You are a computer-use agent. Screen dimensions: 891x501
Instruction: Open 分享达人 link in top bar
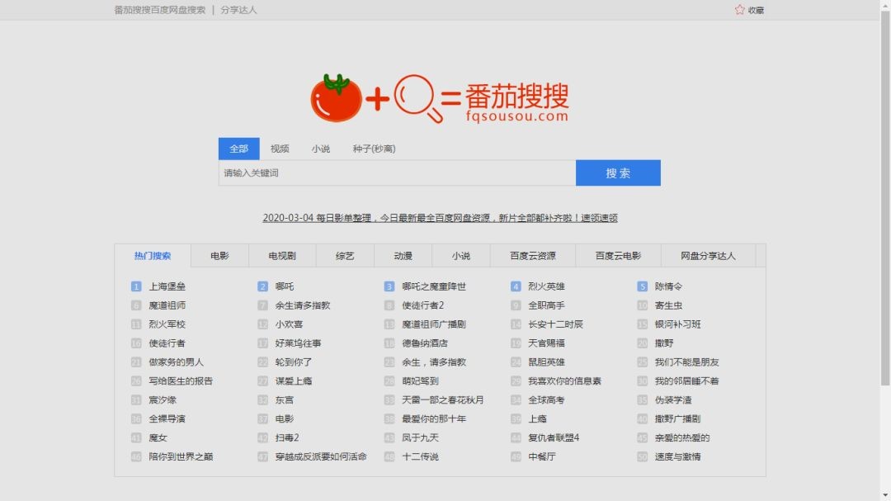(x=238, y=10)
